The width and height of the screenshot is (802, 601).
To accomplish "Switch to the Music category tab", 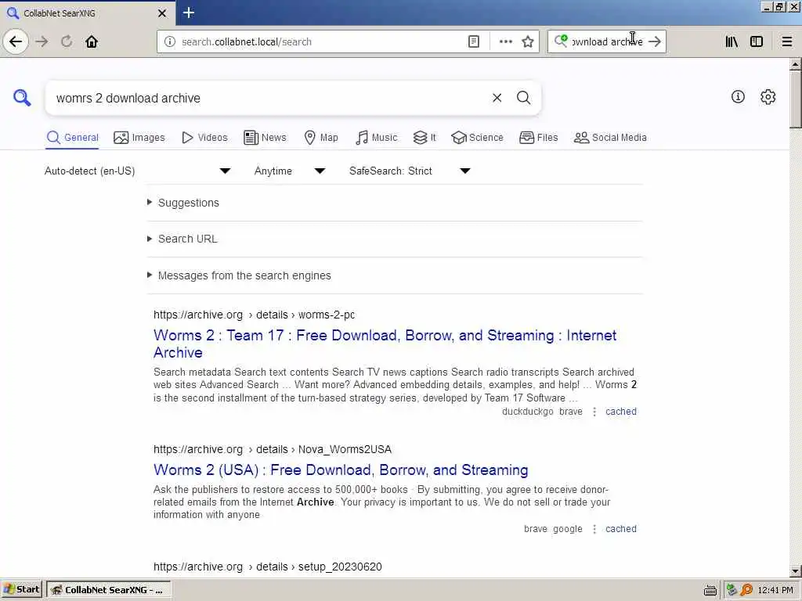I will [376, 138].
